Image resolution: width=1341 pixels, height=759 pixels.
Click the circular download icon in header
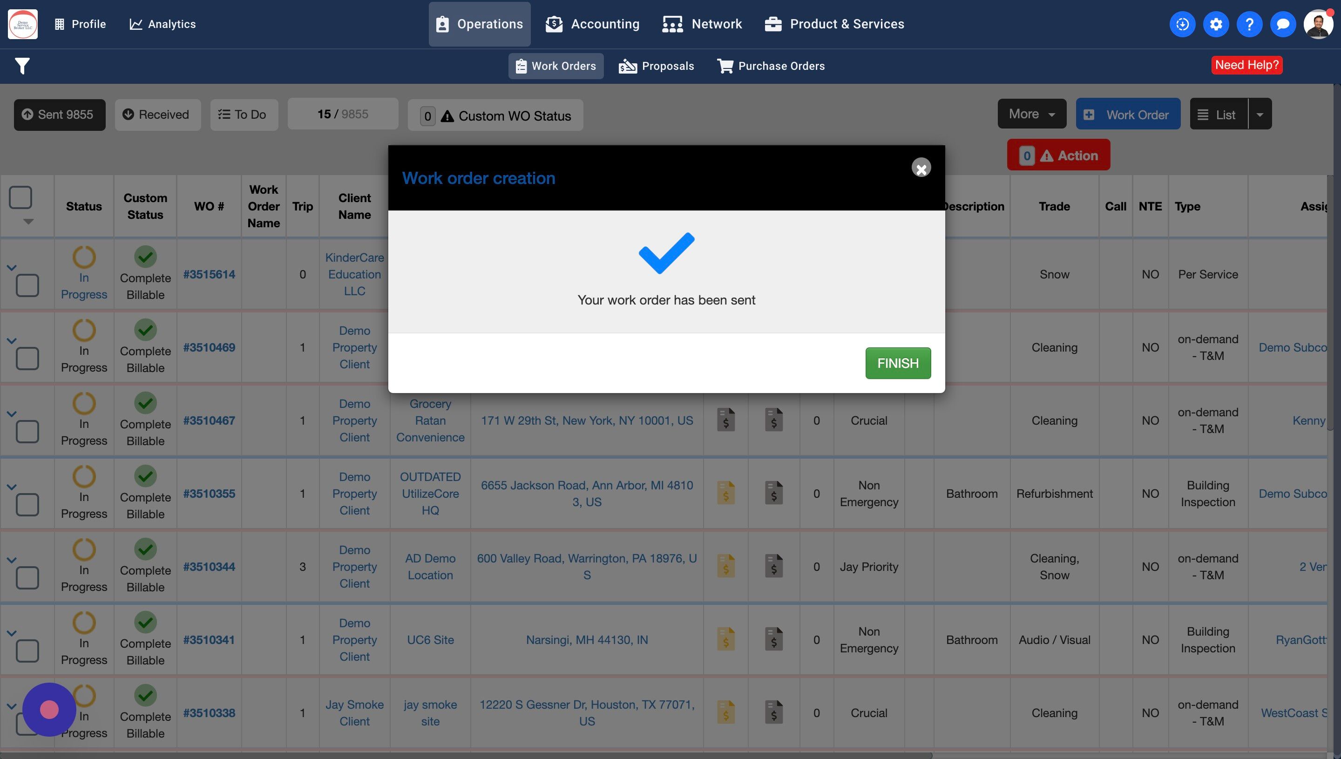tap(1182, 24)
